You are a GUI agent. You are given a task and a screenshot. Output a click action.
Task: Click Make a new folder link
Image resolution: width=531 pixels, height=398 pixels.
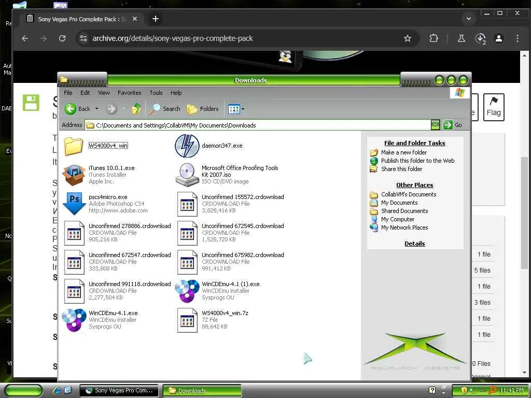tap(403, 152)
